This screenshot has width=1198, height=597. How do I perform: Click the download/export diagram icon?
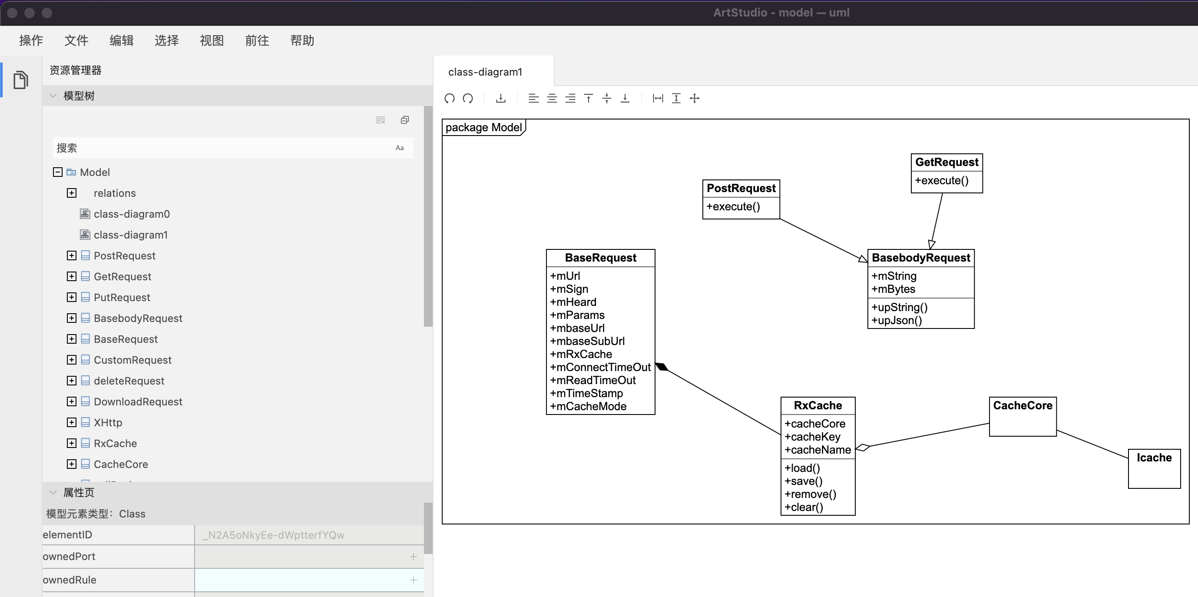pos(500,98)
